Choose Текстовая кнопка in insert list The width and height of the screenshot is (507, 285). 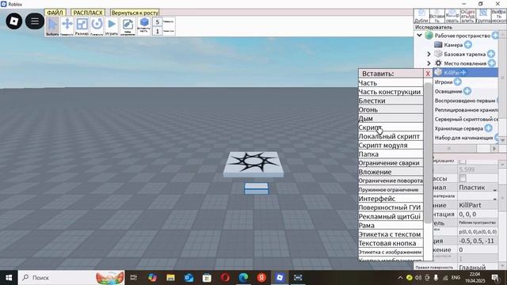click(x=391, y=243)
